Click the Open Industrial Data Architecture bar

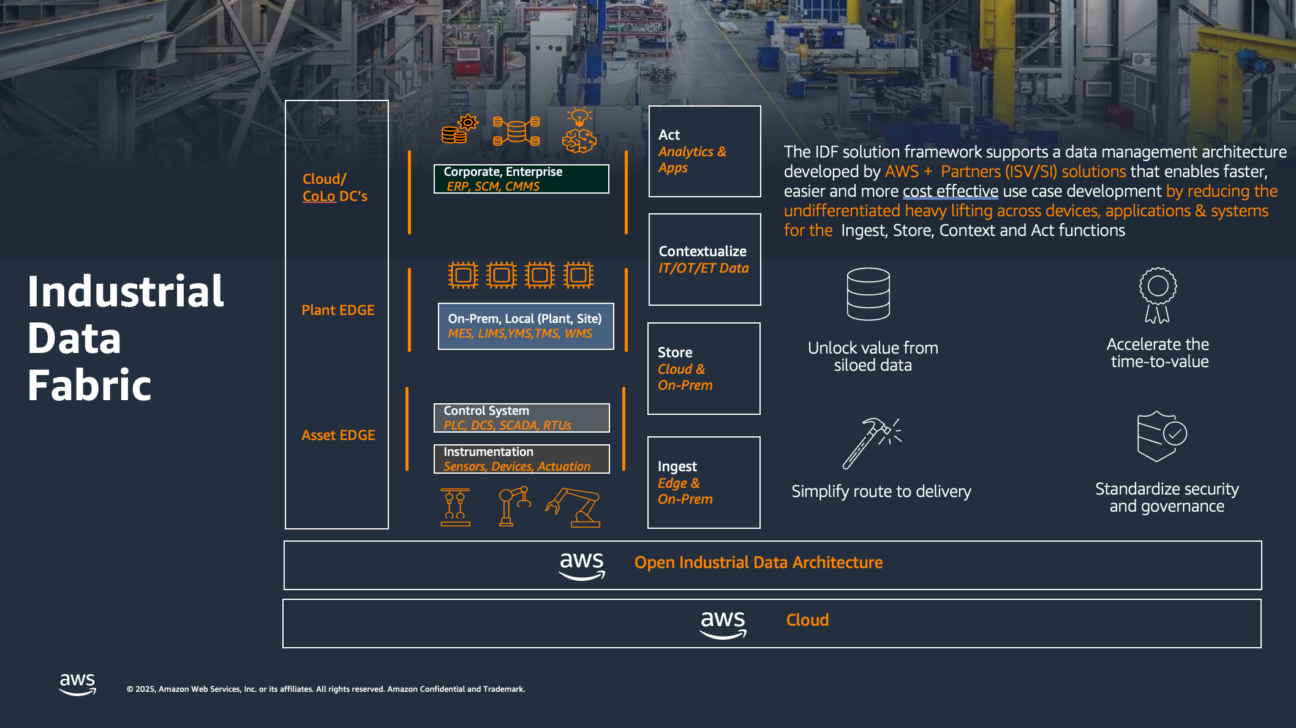(772, 565)
